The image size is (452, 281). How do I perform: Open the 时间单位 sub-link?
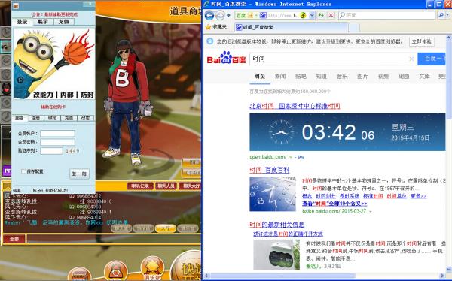pyautogui.click(x=397, y=196)
